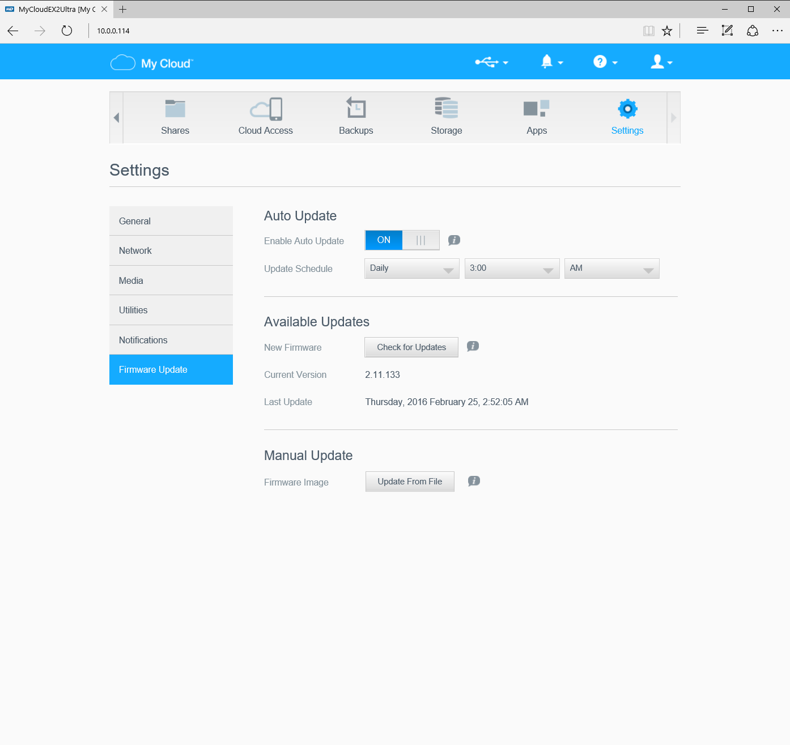Open a new browser tab
Viewport: 790px width, 745px height.
point(123,9)
